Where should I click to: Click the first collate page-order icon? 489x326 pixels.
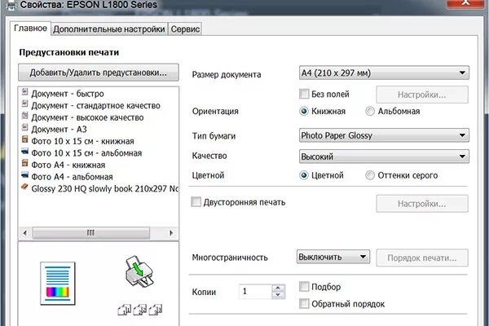coord(124,310)
